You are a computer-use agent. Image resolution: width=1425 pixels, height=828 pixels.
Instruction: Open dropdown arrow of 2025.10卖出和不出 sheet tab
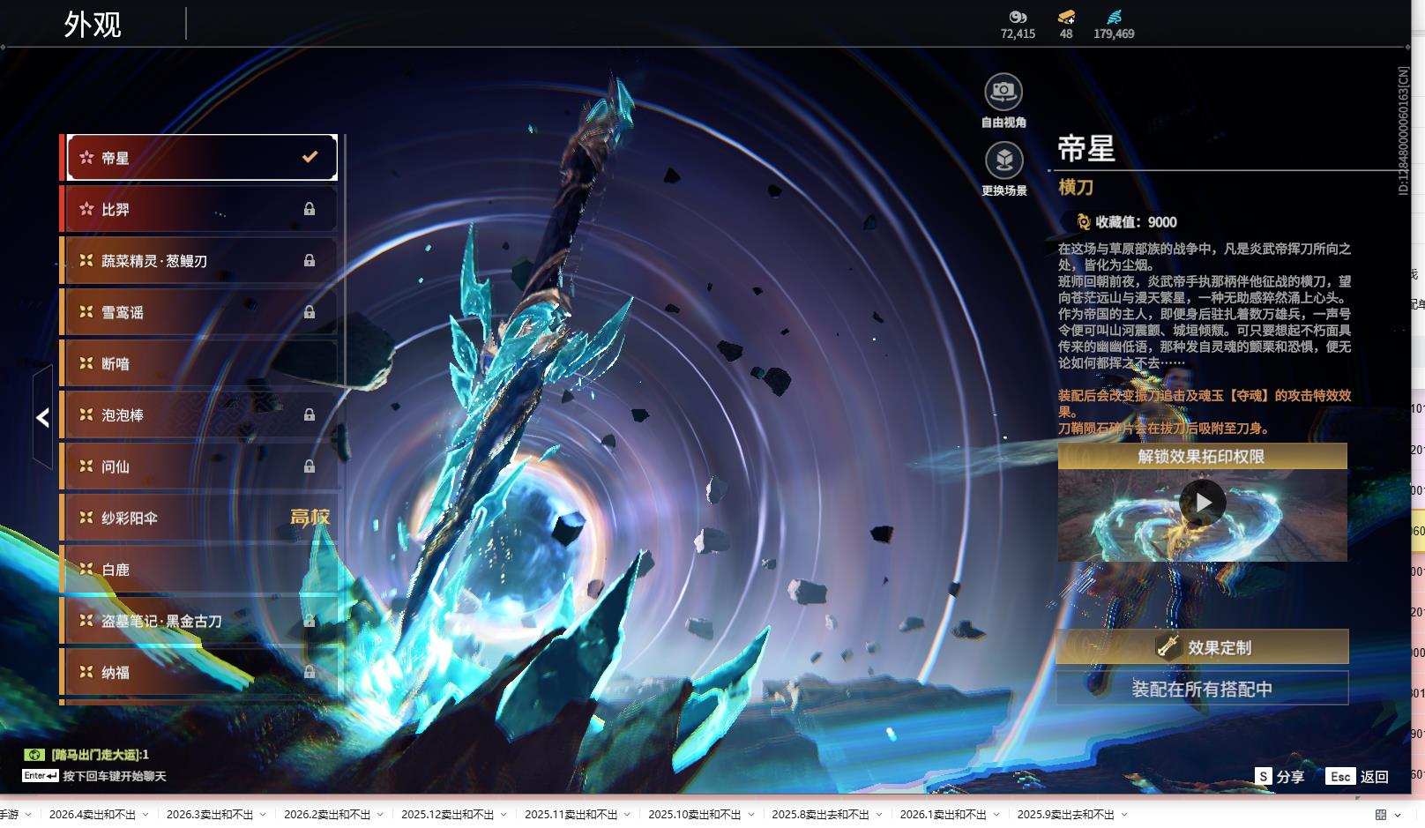(x=750, y=815)
